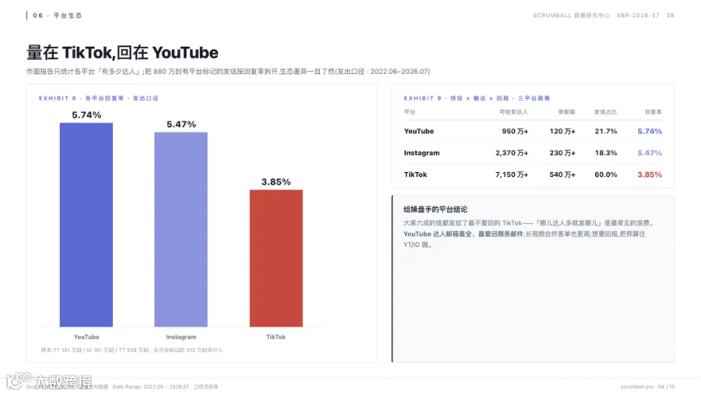The image size is (701, 395).
Task: Click the 60.0% cell
Action: tap(606, 175)
